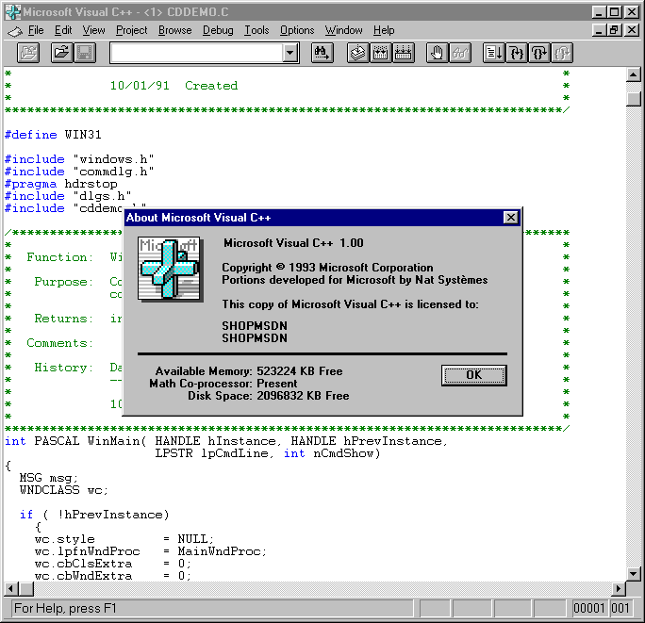This screenshot has height=623, width=645.
Task: Click the 'wc.style' assignment line
Action: click(124, 539)
